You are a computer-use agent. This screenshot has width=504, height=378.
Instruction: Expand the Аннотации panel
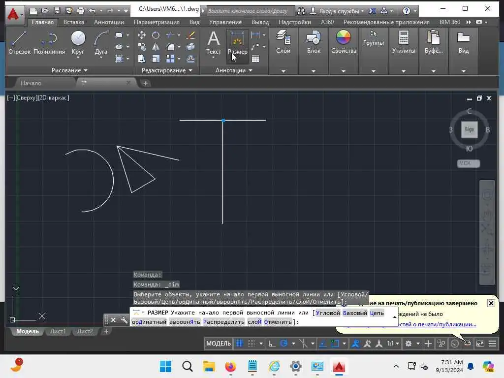[x=234, y=70]
